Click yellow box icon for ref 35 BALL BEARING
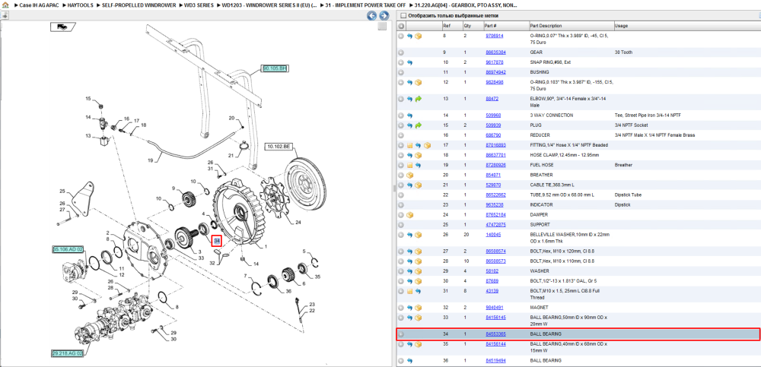The height and width of the screenshot is (367, 761). pyautogui.click(x=418, y=344)
